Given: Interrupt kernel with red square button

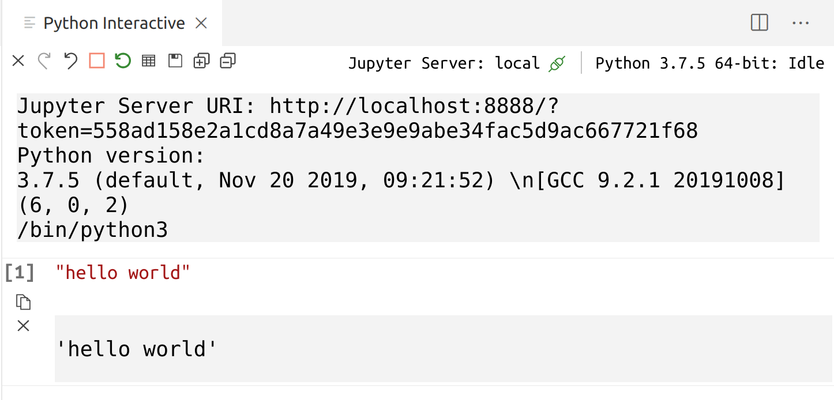Looking at the screenshot, I should [x=97, y=61].
